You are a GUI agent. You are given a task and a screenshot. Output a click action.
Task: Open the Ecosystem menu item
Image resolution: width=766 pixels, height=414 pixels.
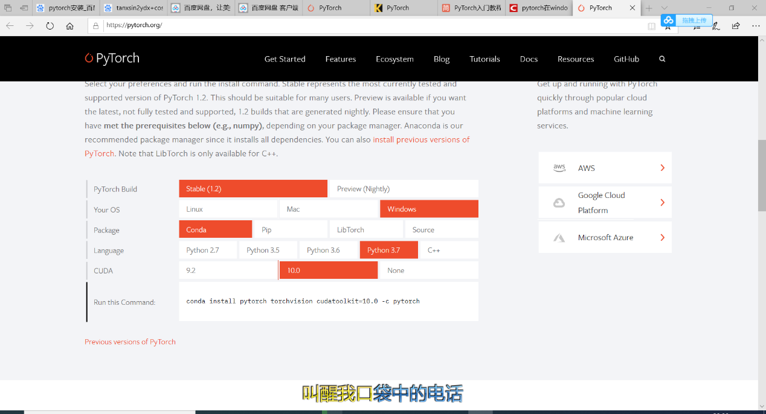[x=394, y=59]
